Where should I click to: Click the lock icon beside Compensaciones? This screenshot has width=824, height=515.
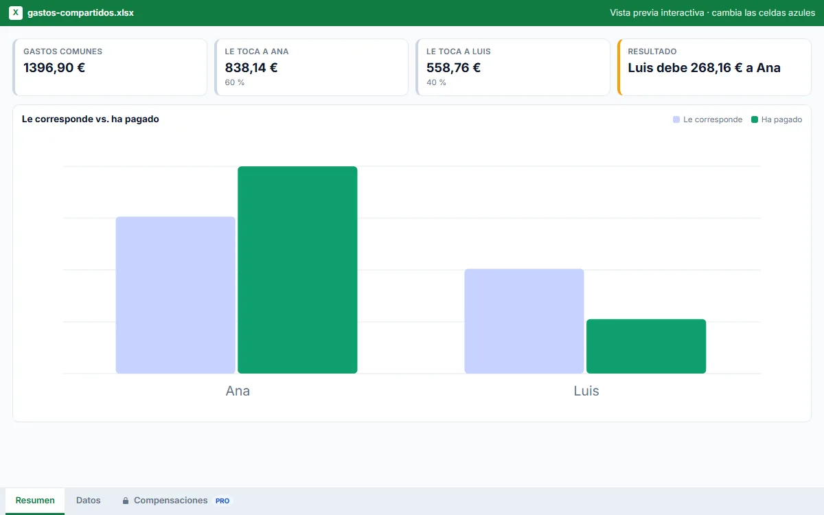126,501
